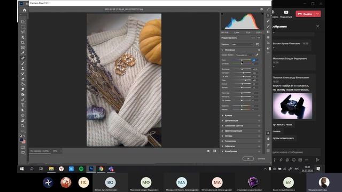Image resolution: width=342 pixels, height=192 pixels.
Task: Select the Crop tool in Photoshop toolbar
Action: pos(22,43)
